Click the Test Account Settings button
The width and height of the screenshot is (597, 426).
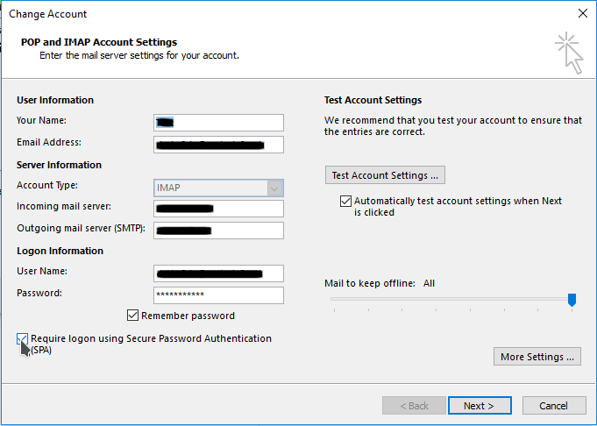[x=385, y=175]
